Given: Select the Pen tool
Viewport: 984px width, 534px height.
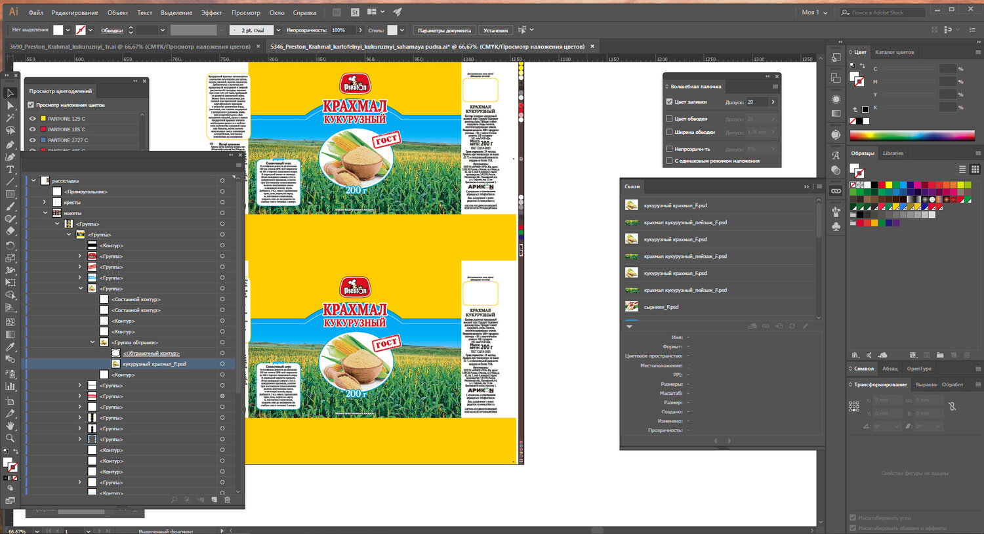Looking at the screenshot, I should [10, 144].
